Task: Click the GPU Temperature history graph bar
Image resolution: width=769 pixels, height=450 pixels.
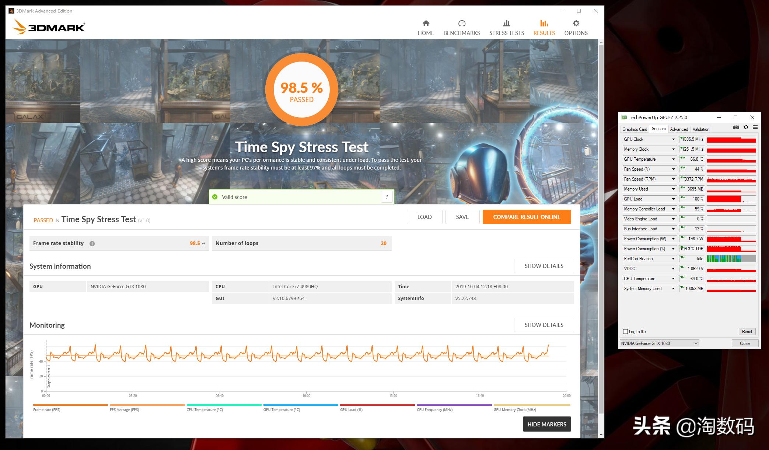Action: click(731, 160)
